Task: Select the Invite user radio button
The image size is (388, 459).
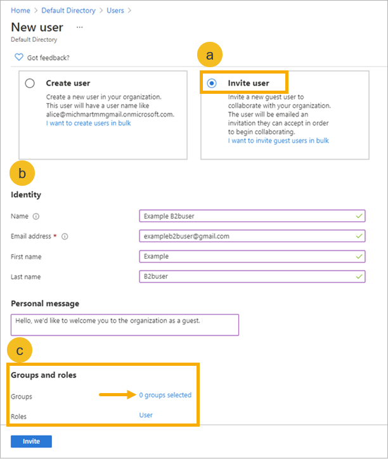Action: (211, 83)
